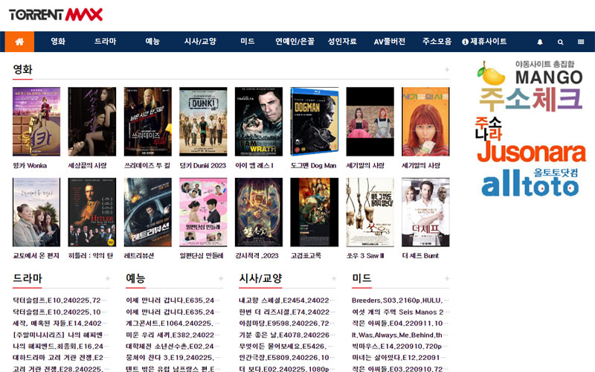Open the Saw III movie poster
595x372 pixels.
[370, 212]
